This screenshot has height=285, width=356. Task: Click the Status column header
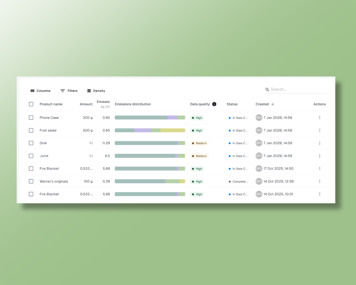[232, 104]
